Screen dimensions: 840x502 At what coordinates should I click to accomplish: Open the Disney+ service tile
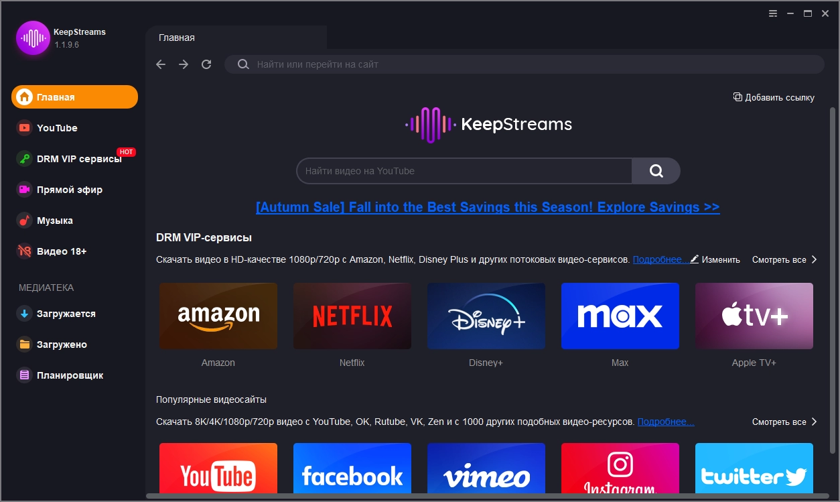(x=486, y=316)
